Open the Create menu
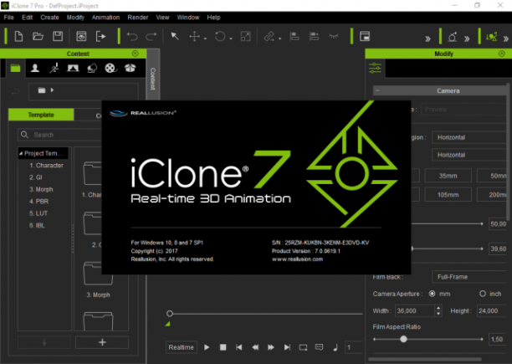This screenshot has width=512, height=364. (49, 18)
